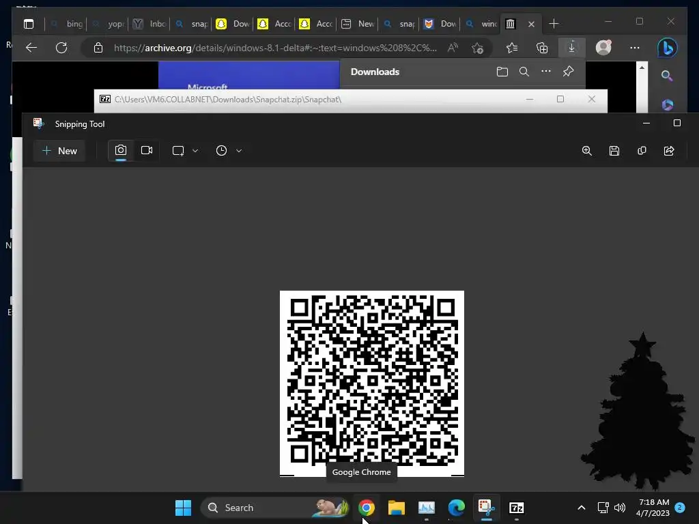Open the monitor graph app on taskbar

point(427,508)
